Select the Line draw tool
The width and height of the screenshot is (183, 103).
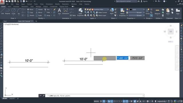coord(3,11)
